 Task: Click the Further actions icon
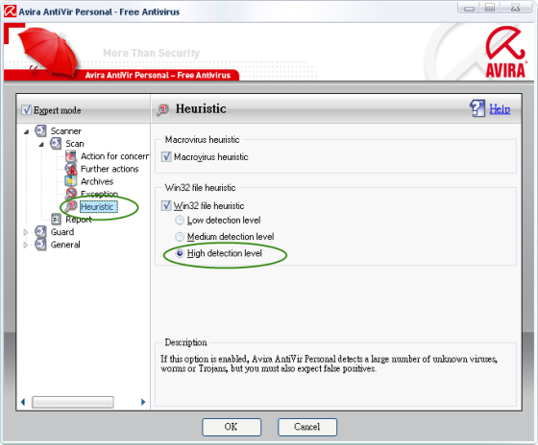point(71,169)
